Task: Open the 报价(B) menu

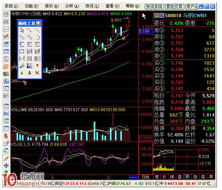Action: pos(52,6)
